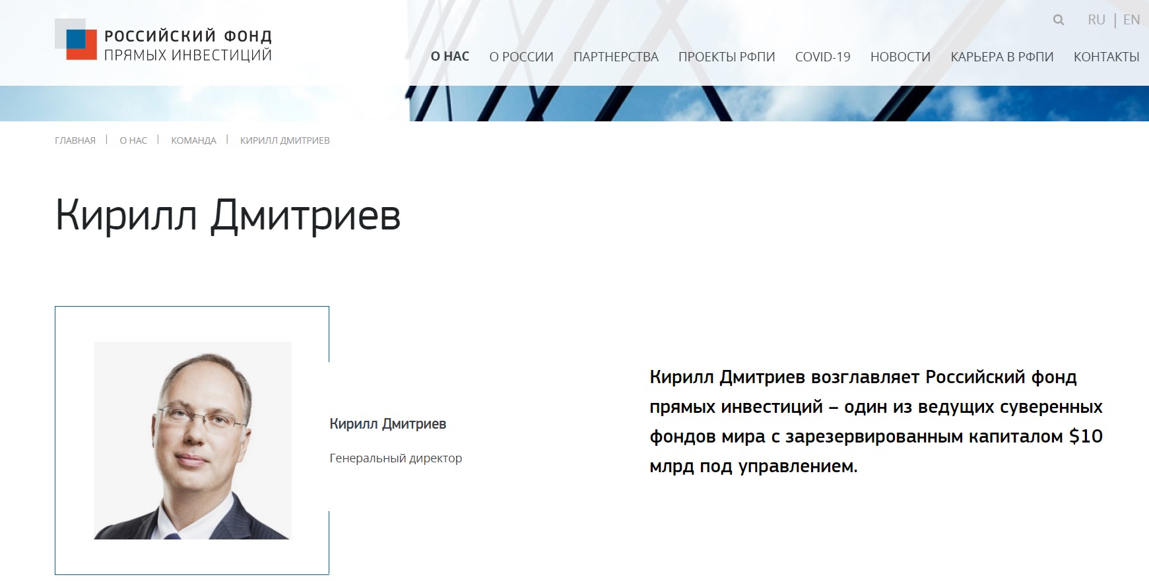Viewport: 1149px width, 581px height.
Task: Click the ГЛАВНАЯ breadcrumb link
Action: 75,140
